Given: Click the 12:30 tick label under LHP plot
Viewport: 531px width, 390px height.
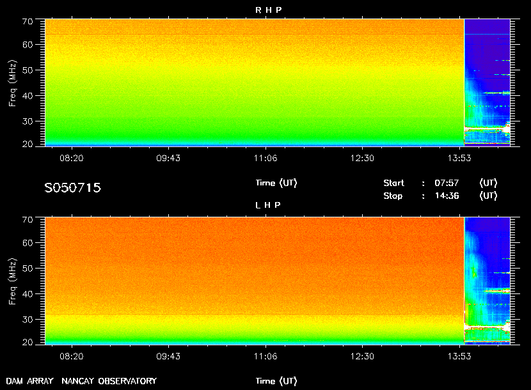Looking at the screenshot, I should coord(362,356).
